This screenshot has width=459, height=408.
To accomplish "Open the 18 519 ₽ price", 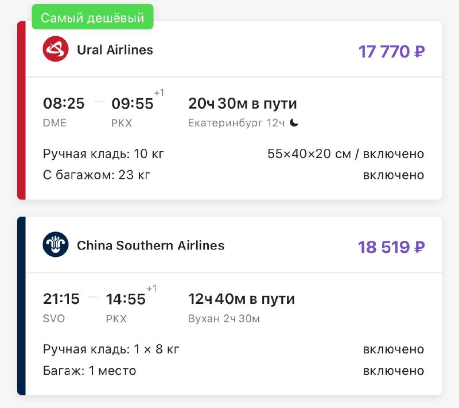I will (391, 247).
